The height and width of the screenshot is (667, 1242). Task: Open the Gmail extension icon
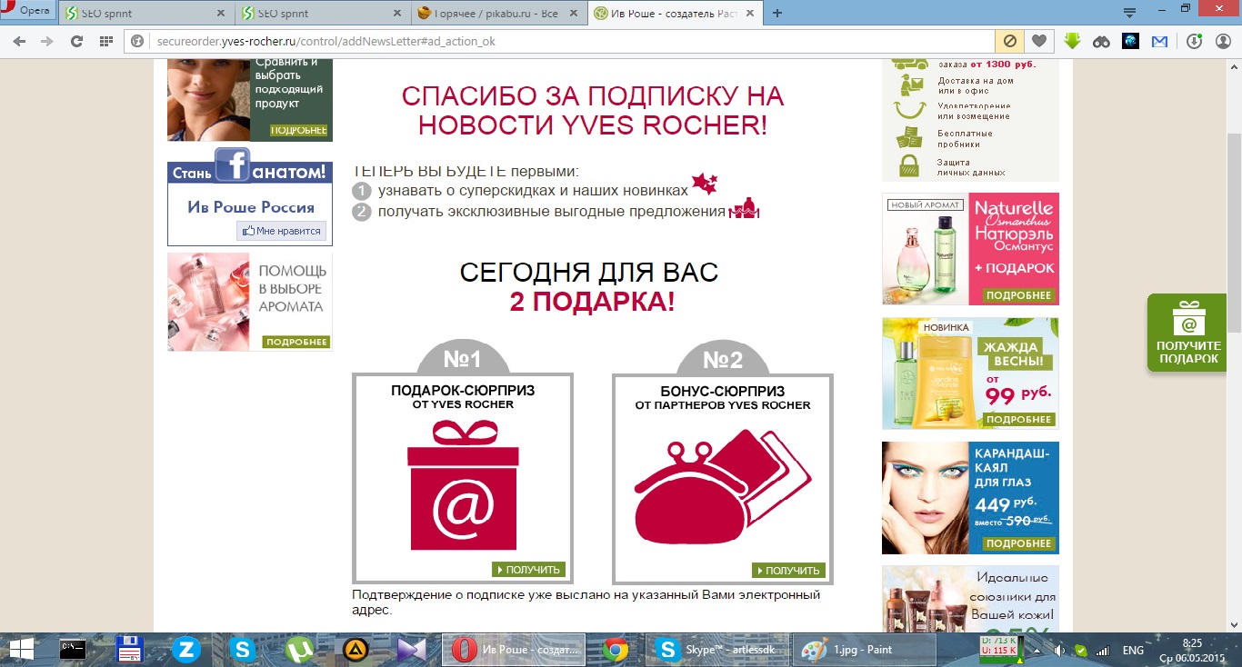(1159, 41)
